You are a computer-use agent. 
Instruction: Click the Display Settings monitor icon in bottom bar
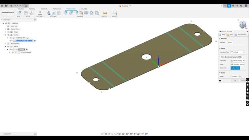(x=119, y=134)
